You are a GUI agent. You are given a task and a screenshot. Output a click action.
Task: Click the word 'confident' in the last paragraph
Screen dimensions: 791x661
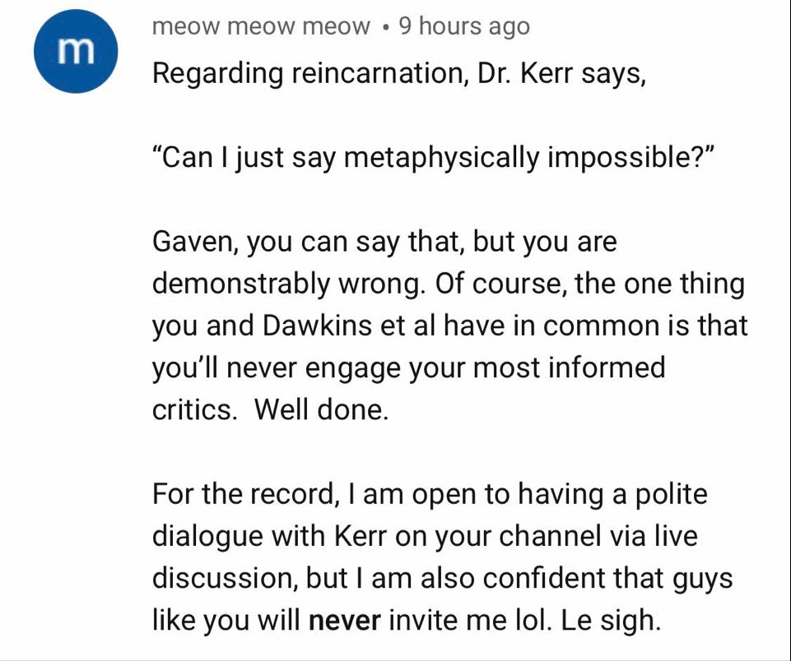[x=544, y=578]
